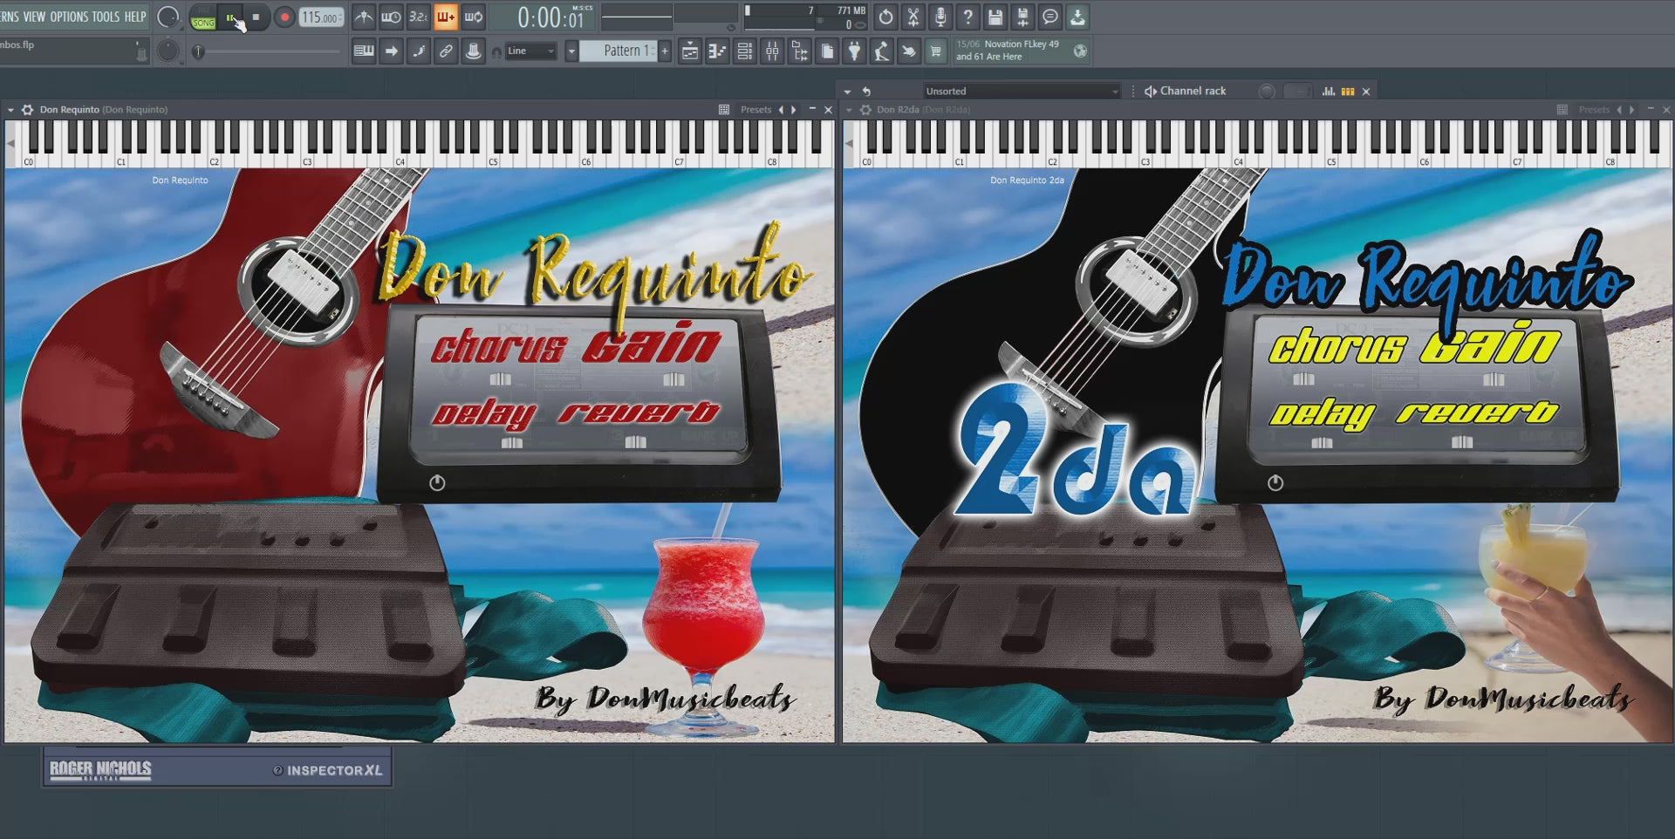Click the record button

point(284,17)
